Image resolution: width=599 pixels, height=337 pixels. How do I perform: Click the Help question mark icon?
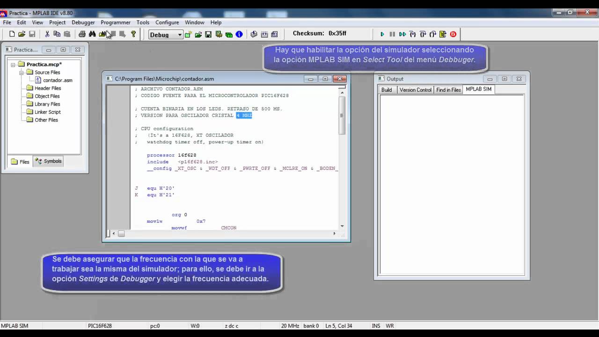(x=133, y=34)
